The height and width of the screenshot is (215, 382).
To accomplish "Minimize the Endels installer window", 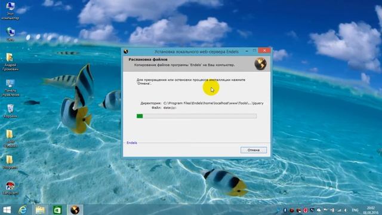I will click(247, 51).
